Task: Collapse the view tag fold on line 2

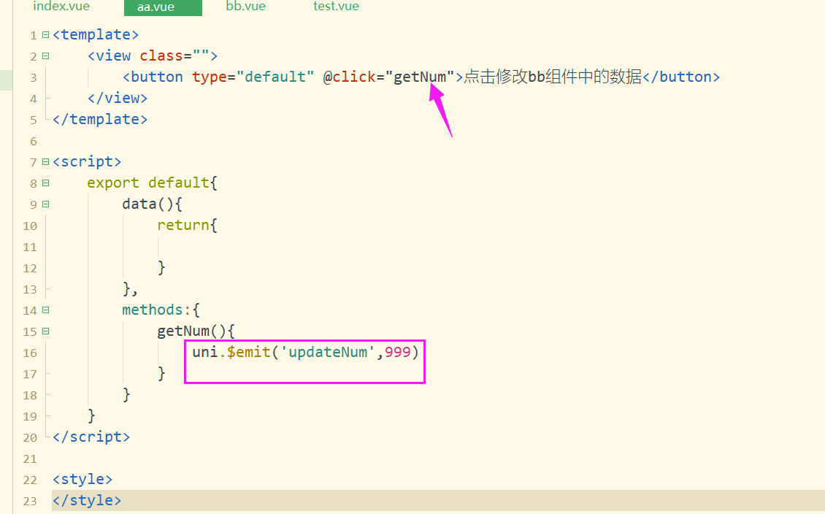Action: tap(46, 55)
